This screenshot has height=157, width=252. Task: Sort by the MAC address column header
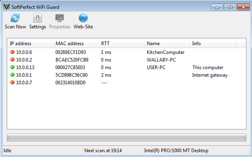(x=76, y=44)
